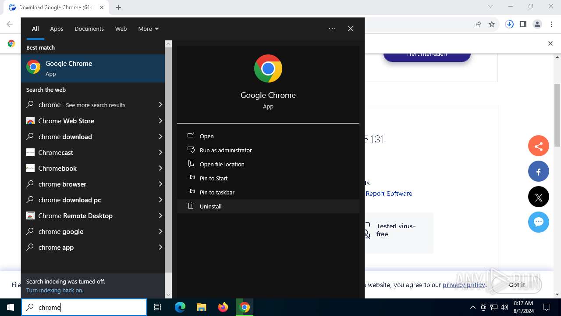The width and height of the screenshot is (561, 316).
Task: Click the Open action icon
Action: coord(191,136)
